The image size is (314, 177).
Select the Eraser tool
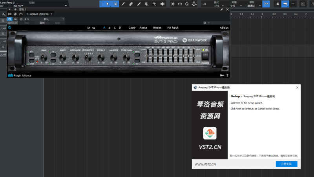click(x=131, y=4)
